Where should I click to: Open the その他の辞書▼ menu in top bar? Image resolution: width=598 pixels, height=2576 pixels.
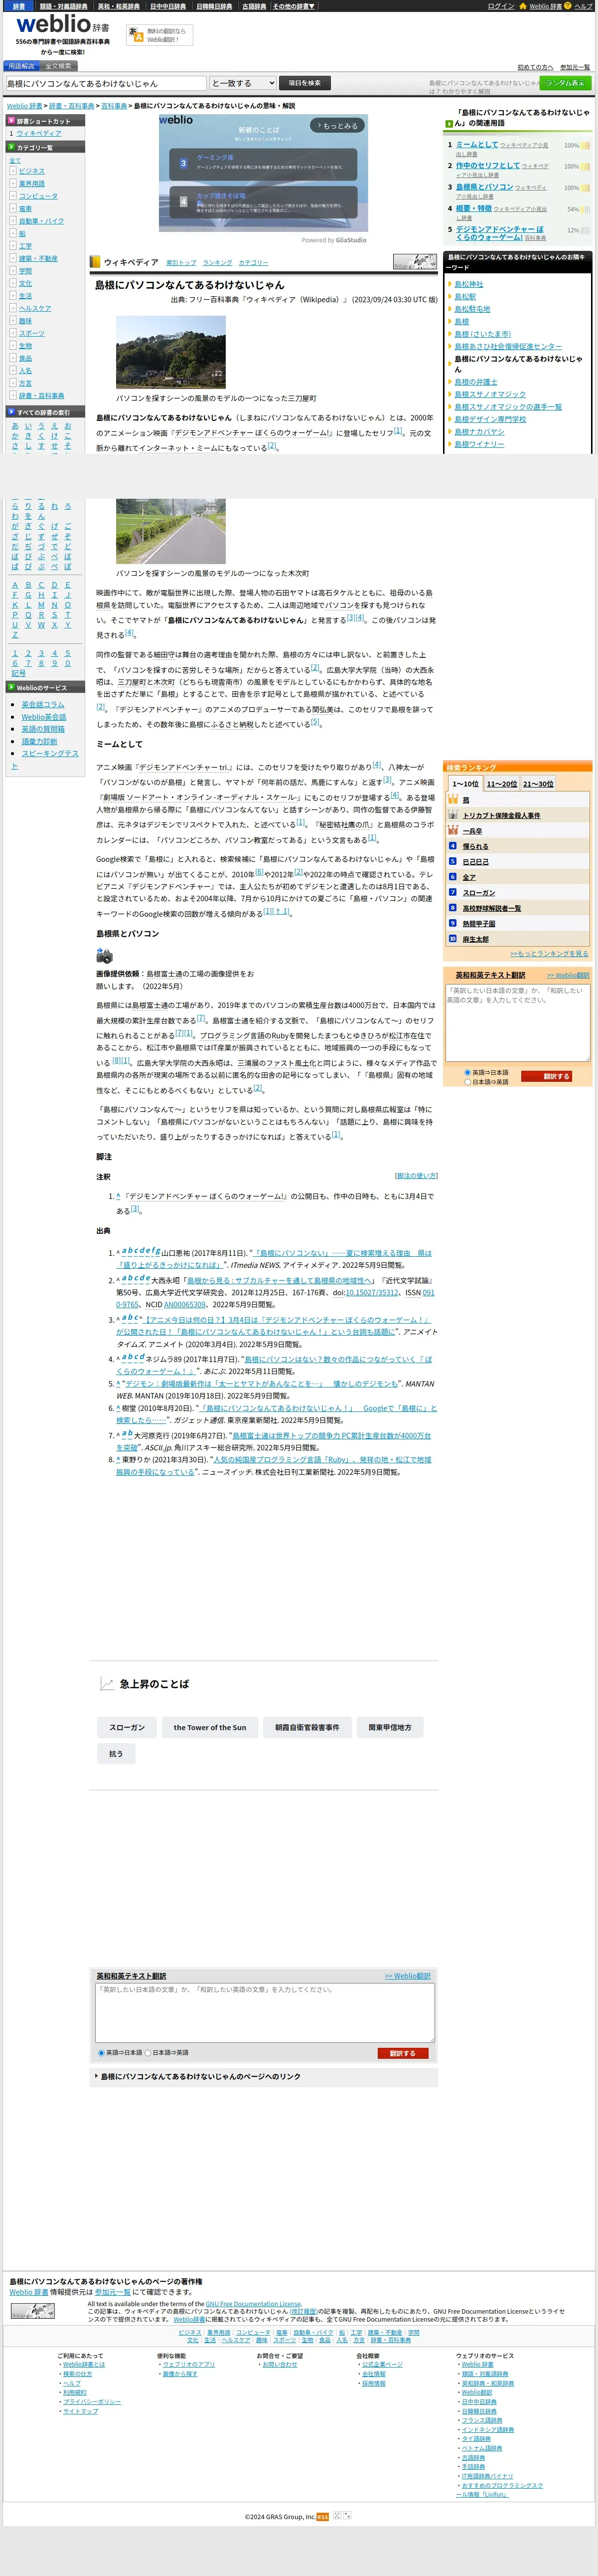click(293, 6)
